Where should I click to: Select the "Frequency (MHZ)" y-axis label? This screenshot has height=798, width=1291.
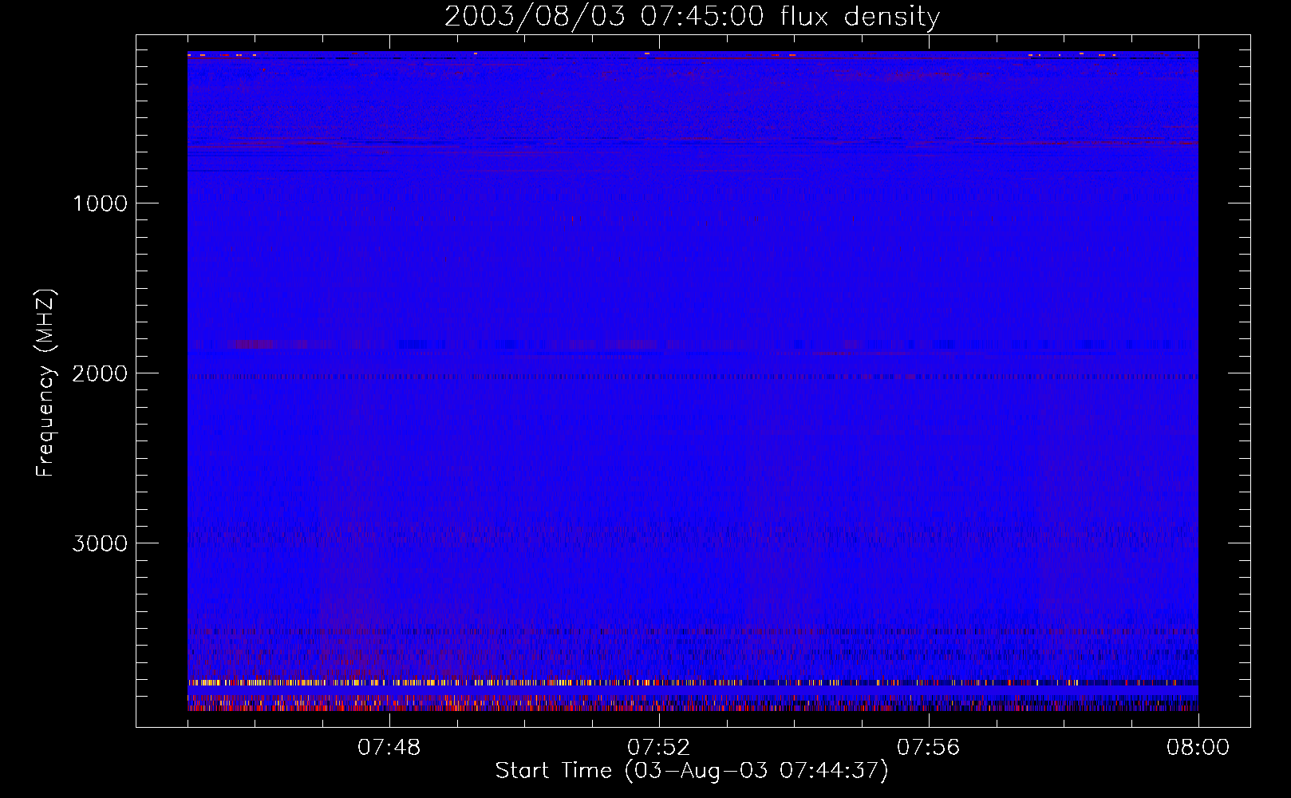pyautogui.click(x=46, y=383)
